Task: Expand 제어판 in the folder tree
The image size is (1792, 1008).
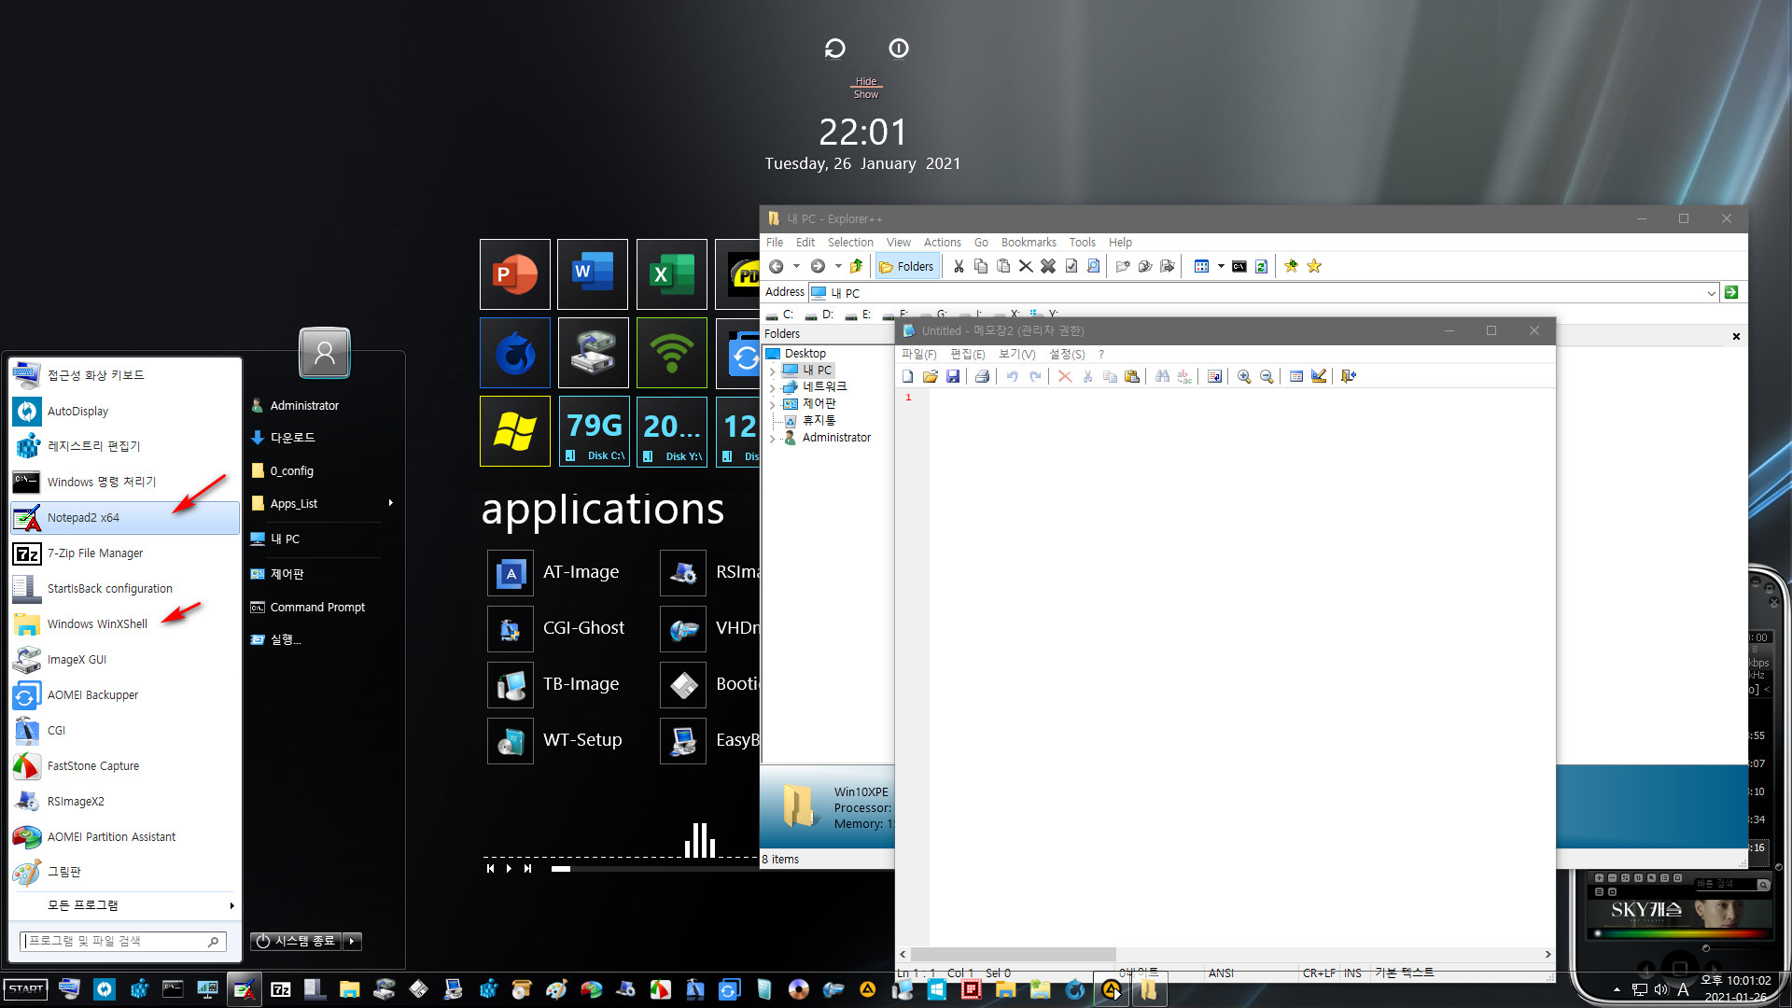Action: click(772, 404)
